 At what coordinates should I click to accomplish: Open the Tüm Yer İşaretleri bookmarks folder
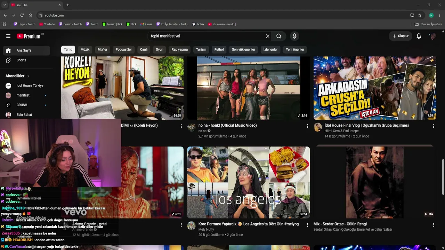click(x=428, y=24)
